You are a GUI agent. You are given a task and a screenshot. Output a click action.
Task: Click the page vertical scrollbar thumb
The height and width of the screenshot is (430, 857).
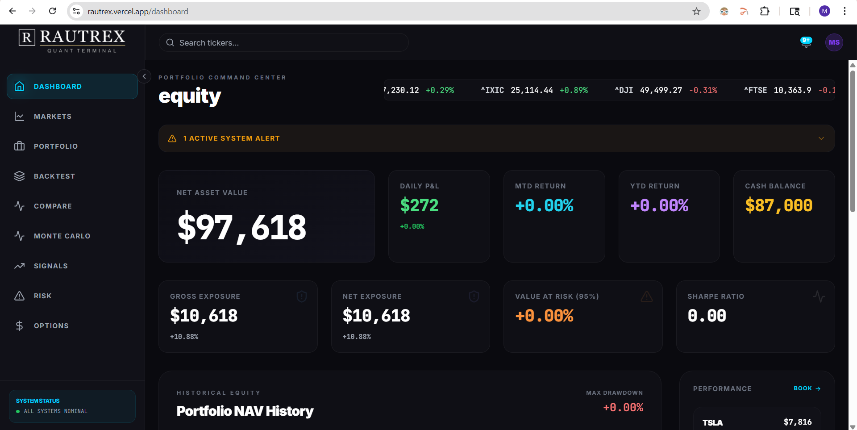853,141
